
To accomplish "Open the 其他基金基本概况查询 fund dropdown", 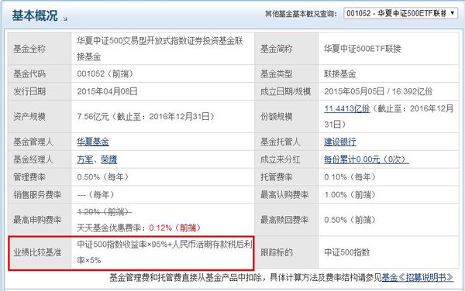I will click(401, 13).
